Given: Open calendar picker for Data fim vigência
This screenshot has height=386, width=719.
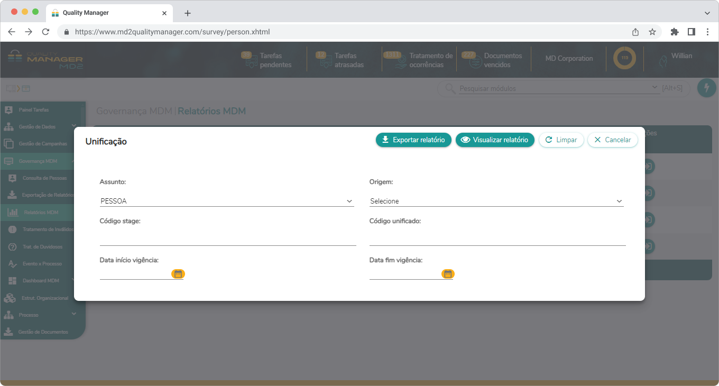Looking at the screenshot, I should (448, 274).
